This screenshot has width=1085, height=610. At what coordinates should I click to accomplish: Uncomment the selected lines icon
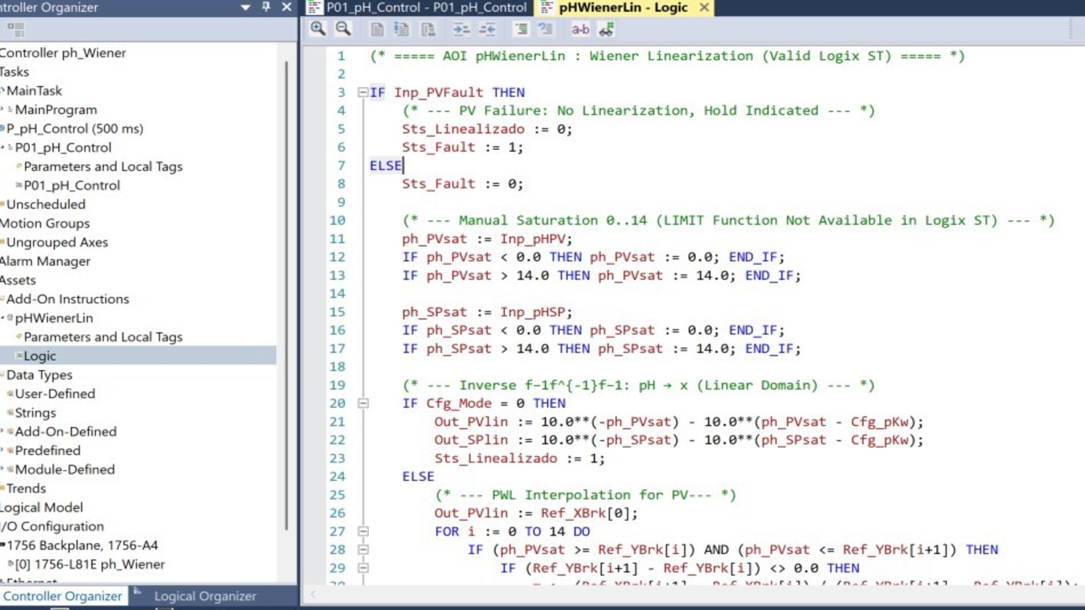point(546,29)
